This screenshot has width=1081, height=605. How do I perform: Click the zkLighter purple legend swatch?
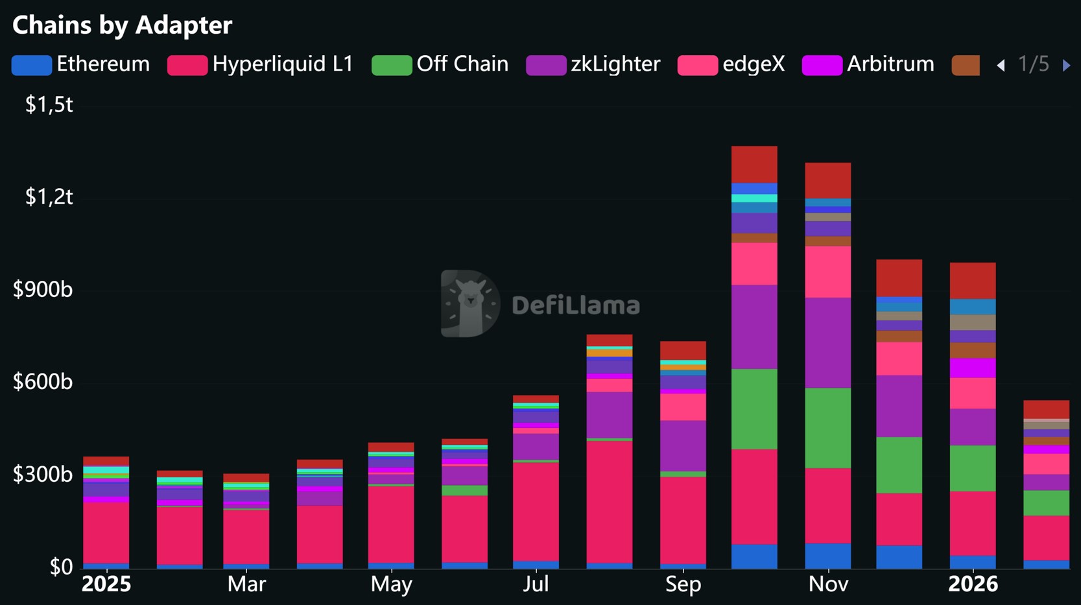tap(545, 65)
